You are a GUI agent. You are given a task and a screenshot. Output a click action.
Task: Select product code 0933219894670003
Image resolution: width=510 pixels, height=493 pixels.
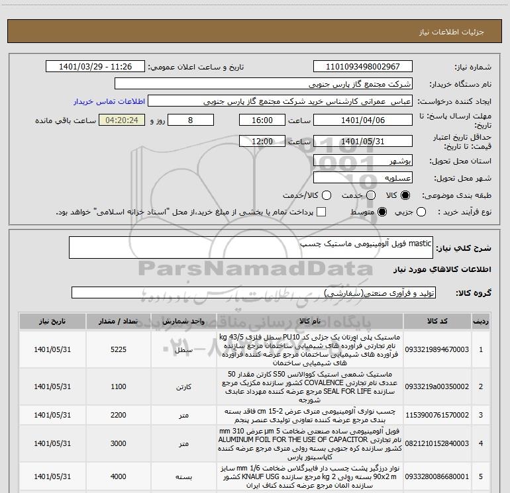click(437, 349)
